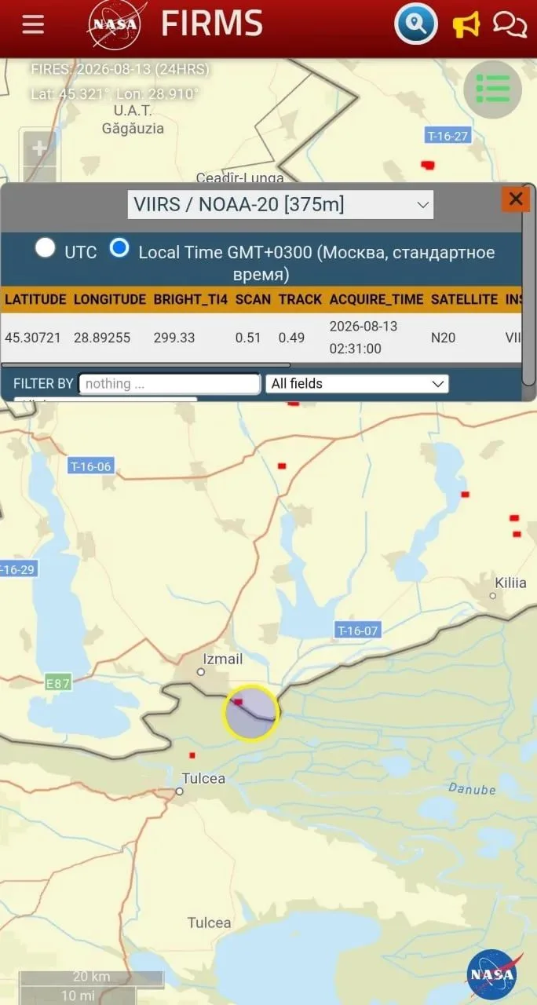Click the fire marker near T-16-27
Viewport: 537px width, 1005px height.
(x=428, y=165)
